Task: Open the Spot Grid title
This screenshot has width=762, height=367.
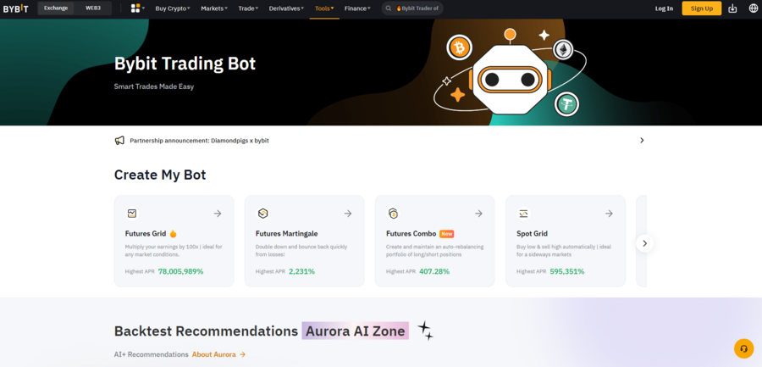Action: click(532, 234)
